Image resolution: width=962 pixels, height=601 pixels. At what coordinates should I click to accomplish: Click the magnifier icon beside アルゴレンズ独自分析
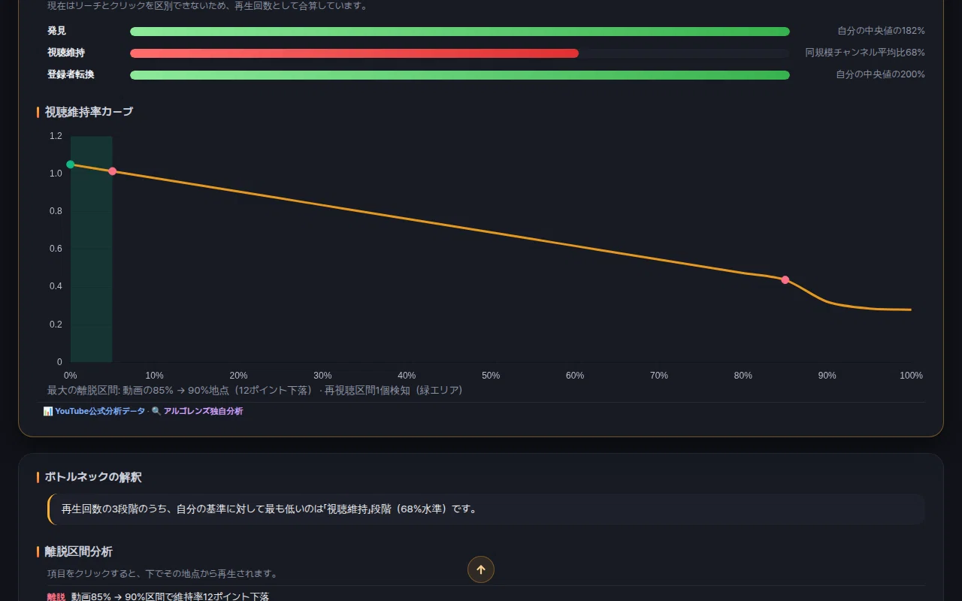tap(156, 411)
